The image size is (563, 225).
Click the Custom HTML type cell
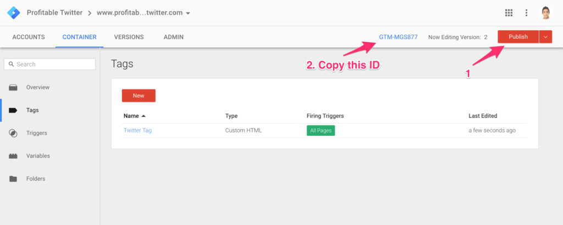tap(244, 131)
